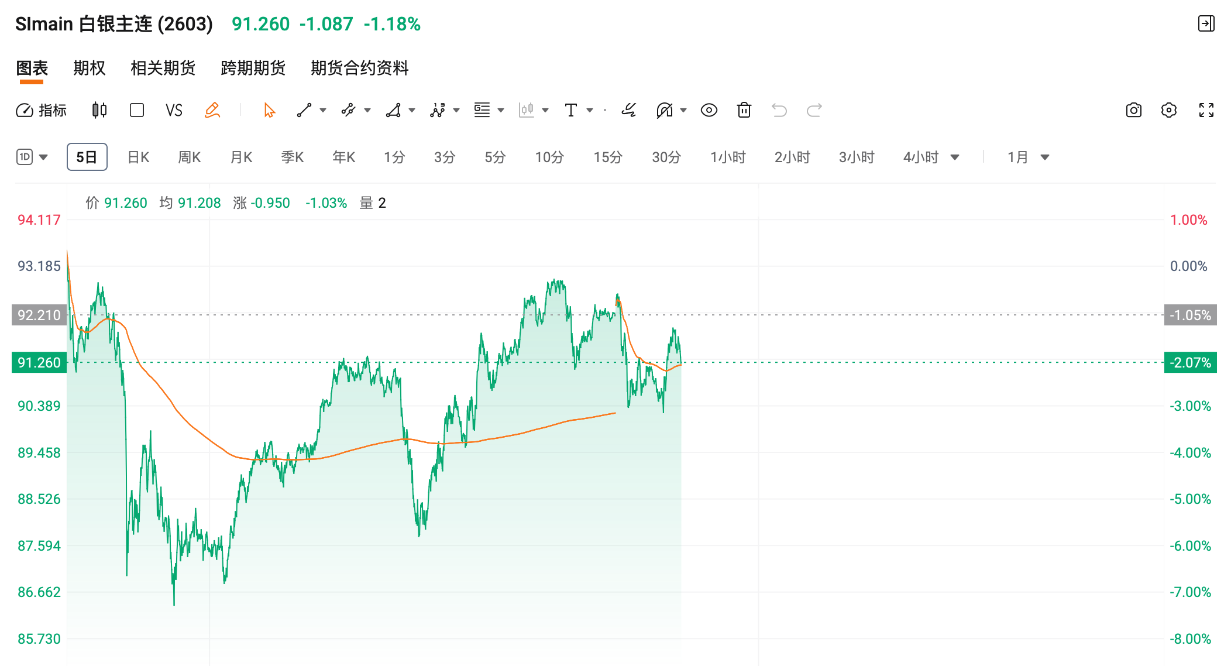The width and height of the screenshot is (1231, 666).
Task: Open chart settings via the gear icon
Action: pos(1169,110)
